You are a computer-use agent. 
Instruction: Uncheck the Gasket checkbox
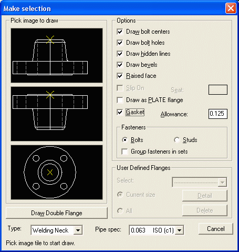coord(120,112)
